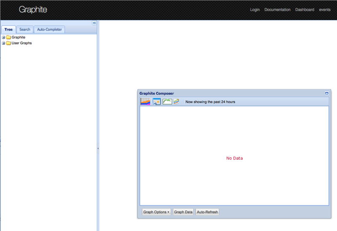Open the Graph Options dropdown menu

tap(156, 212)
